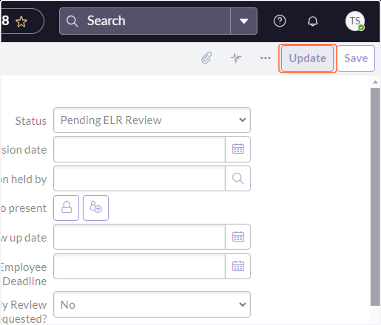Click the session date input field
This screenshot has height=325, width=381.
[x=139, y=149]
